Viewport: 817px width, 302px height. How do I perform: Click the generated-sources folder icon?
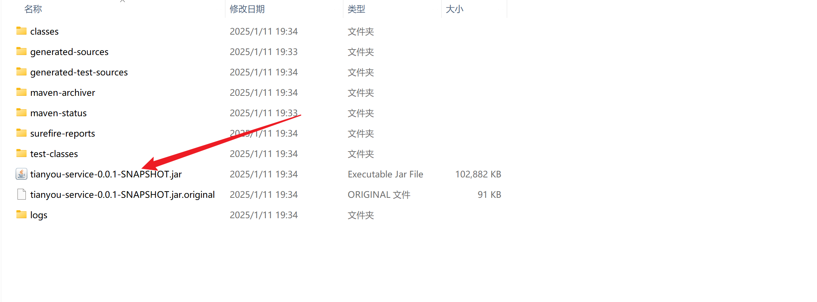click(x=21, y=51)
